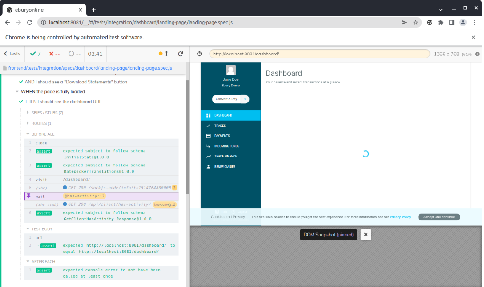This screenshot has height=287, width=484.
Task: Open TRADE FINANCE in app sidebar
Action: pyautogui.click(x=230, y=157)
